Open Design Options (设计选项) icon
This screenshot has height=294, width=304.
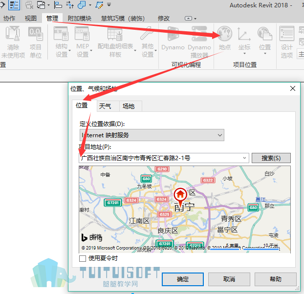pyautogui.click(x=287, y=33)
